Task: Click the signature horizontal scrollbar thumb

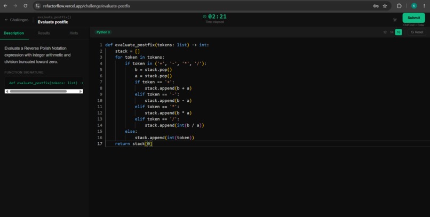Action: pyautogui.click(x=38, y=91)
